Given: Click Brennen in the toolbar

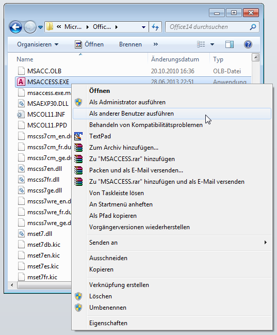Looking at the screenshot, I should coord(131,44).
